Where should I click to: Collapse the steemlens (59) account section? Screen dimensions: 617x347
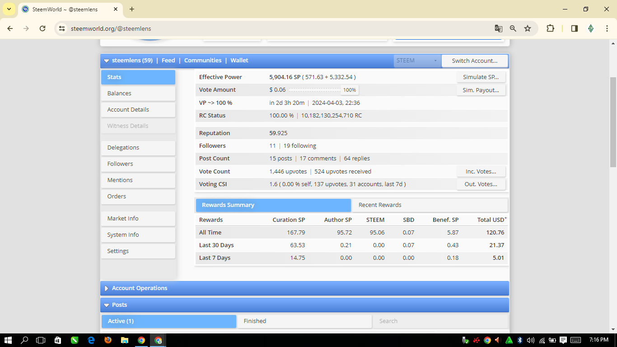pyautogui.click(x=107, y=61)
